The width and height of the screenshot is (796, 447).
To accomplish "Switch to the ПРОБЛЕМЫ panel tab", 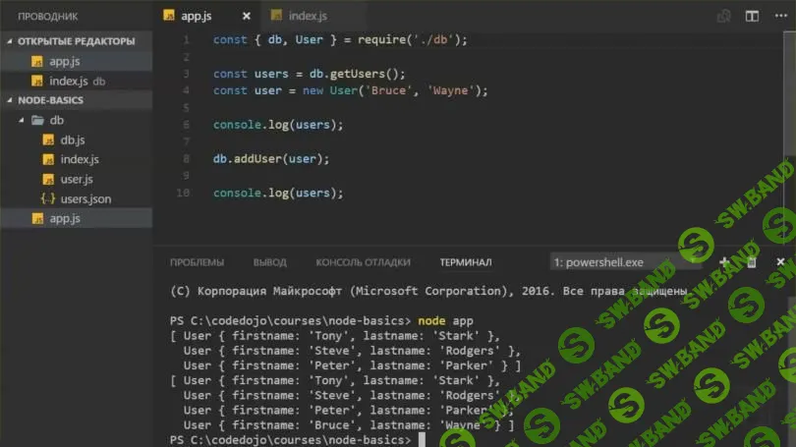I will pyautogui.click(x=197, y=262).
